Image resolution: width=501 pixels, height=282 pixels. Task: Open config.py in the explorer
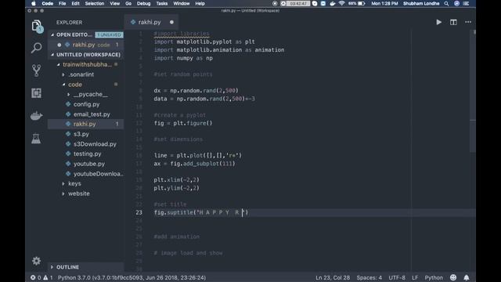pyautogui.click(x=86, y=104)
